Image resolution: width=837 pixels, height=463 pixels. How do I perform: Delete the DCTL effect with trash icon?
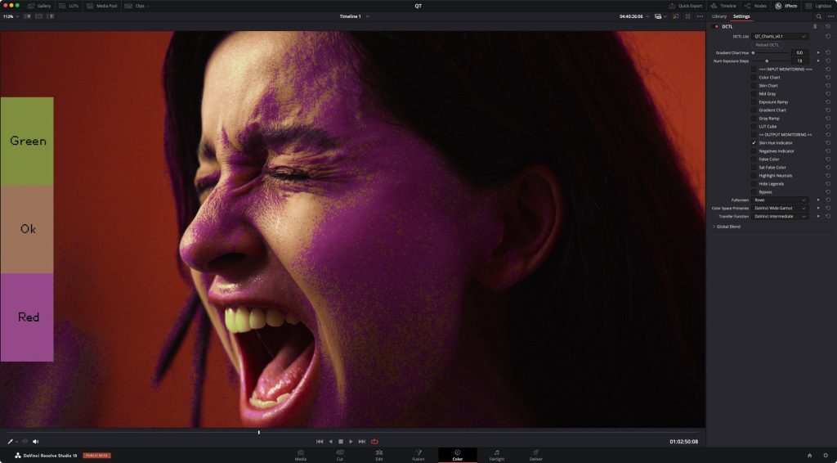pyautogui.click(x=815, y=27)
